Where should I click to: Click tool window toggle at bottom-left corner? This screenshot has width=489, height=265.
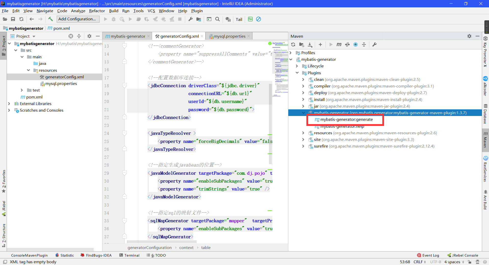pyautogui.click(x=5, y=262)
